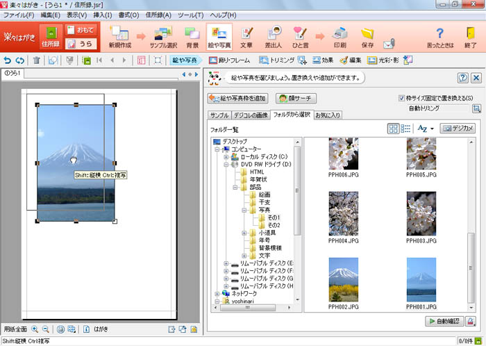
Task: Switch to うら (back side) view
Action: [82, 43]
